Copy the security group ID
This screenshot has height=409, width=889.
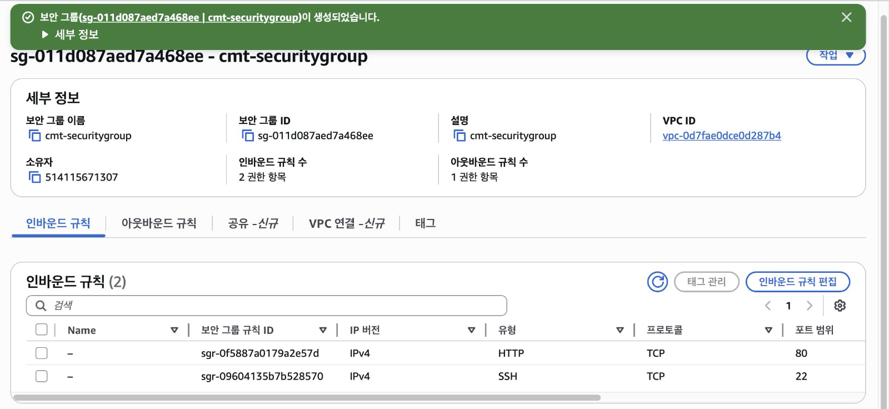coord(247,136)
